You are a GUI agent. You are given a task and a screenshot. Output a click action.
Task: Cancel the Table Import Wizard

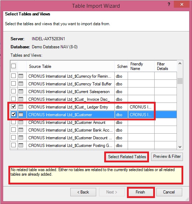pyautogui.click(x=169, y=192)
